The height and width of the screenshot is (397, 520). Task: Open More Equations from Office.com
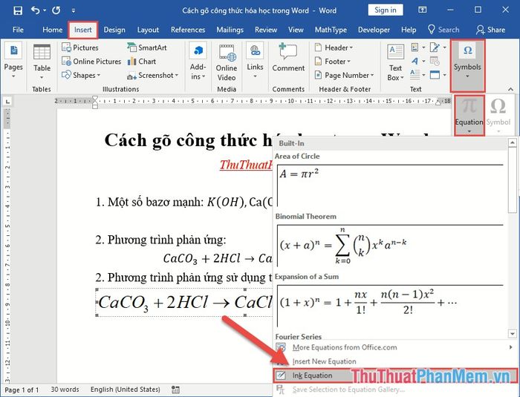click(x=394, y=347)
